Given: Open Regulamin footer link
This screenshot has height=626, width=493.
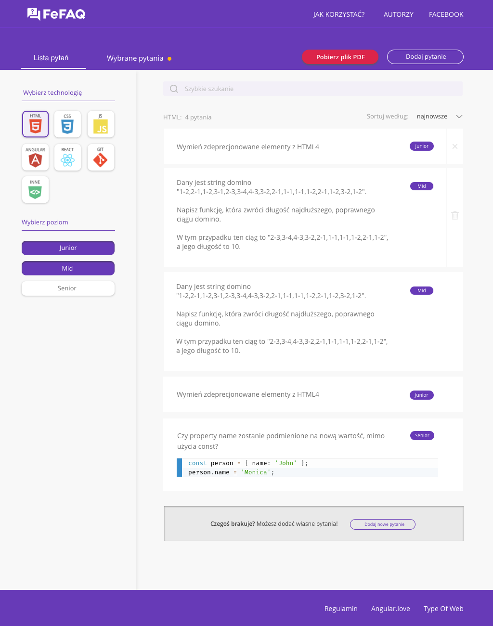Looking at the screenshot, I should 341,609.
